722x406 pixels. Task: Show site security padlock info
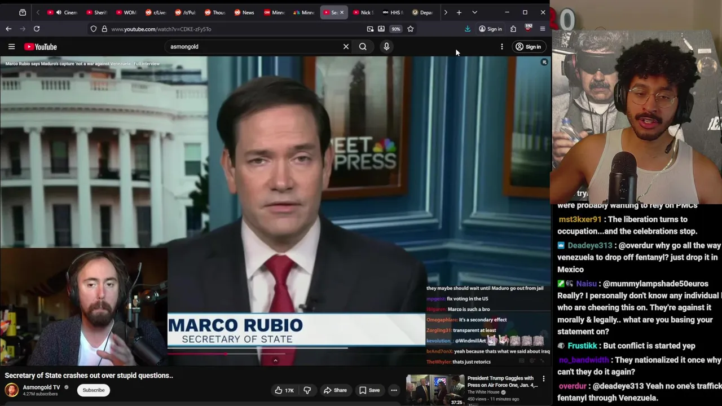pyautogui.click(x=104, y=29)
